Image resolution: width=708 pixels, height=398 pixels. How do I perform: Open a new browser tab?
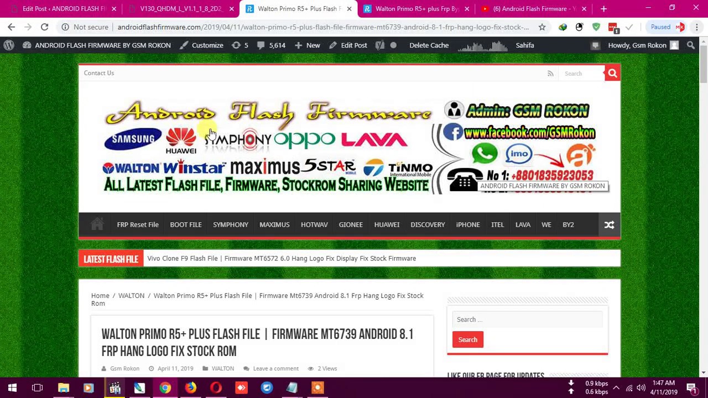click(x=603, y=9)
